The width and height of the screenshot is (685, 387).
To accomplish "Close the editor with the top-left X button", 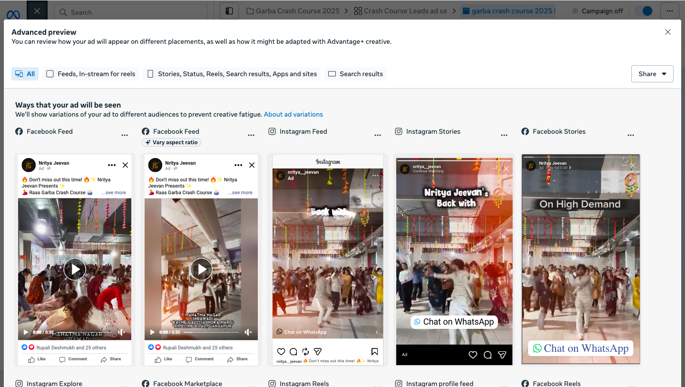I will pyautogui.click(x=37, y=11).
